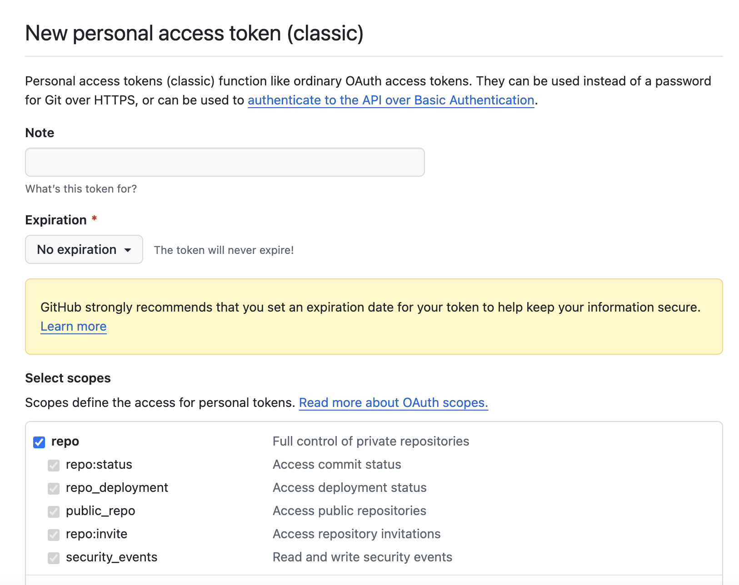Toggle the public_repo checkbox
This screenshot has width=739, height=585.
coord(54,511)
